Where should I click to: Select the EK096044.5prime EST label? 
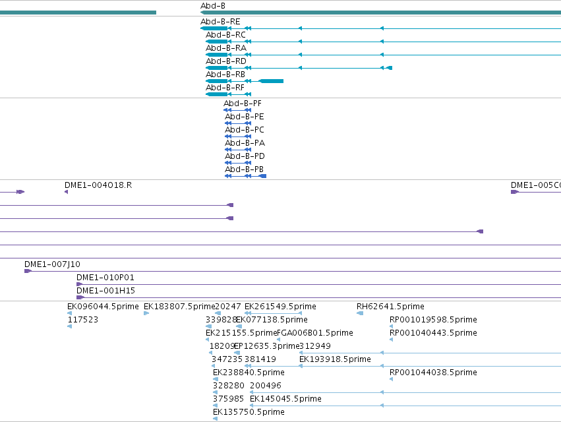coord(103,307)
